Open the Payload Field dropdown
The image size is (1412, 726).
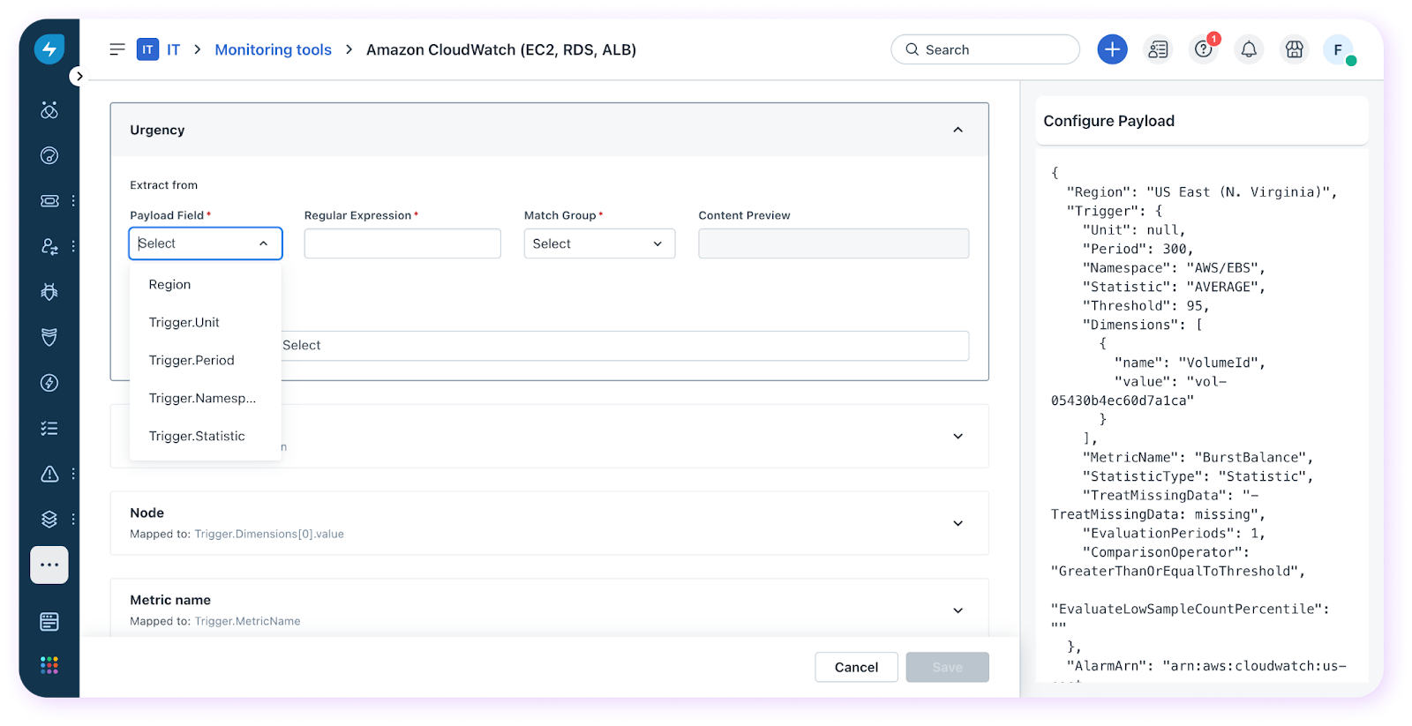click(x=206, y=243)
